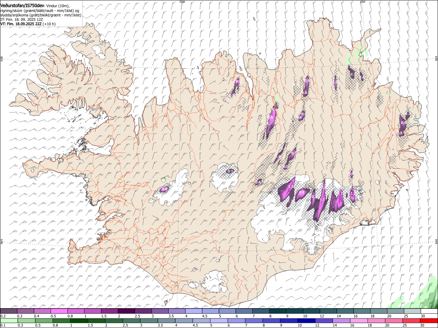
Task: Choose the violet swatch starting at 12 in rain scale
Action: click(324, 320)
